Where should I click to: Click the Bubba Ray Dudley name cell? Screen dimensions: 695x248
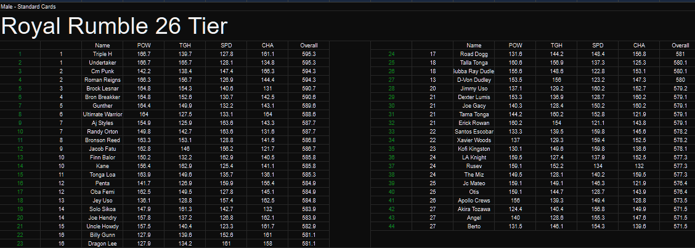tap(474, 71)
